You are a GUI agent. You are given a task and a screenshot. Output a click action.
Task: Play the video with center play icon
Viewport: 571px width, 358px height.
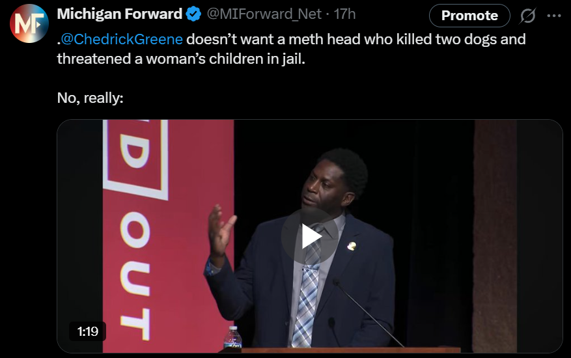(310, 237)
